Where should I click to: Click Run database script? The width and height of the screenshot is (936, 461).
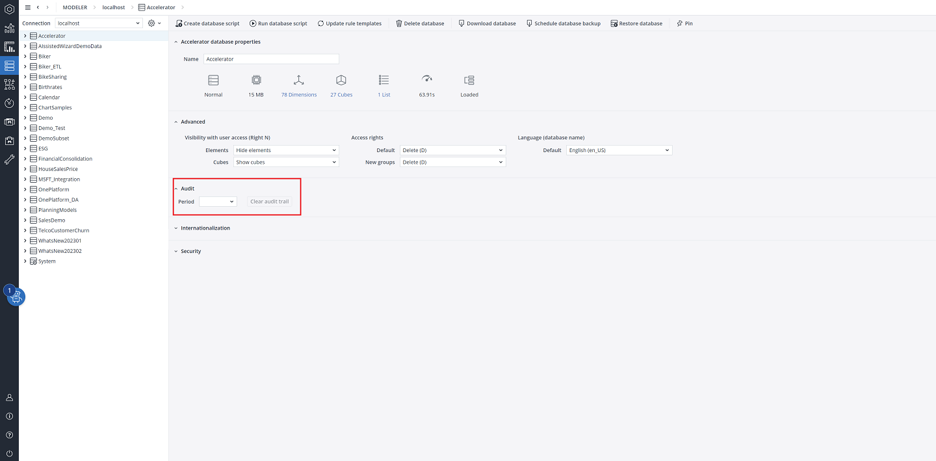[278, 23]
